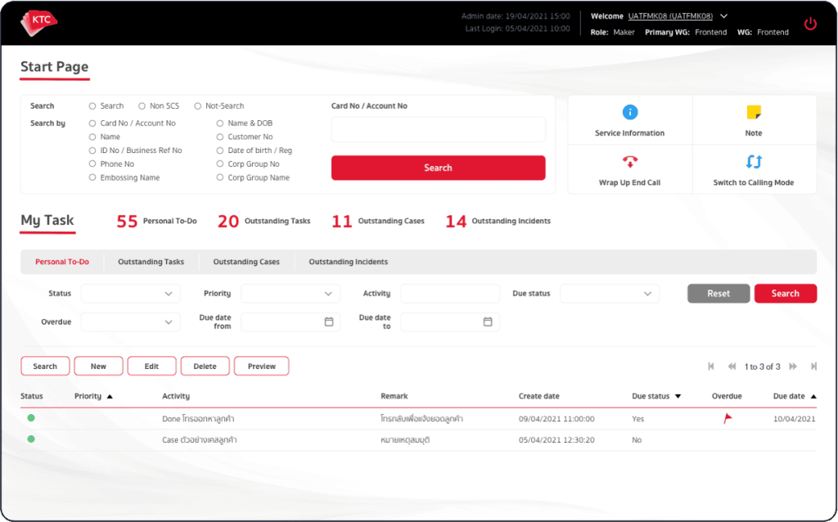Click create date 05/04/2021 12:30:20 cell

[556, 440]
